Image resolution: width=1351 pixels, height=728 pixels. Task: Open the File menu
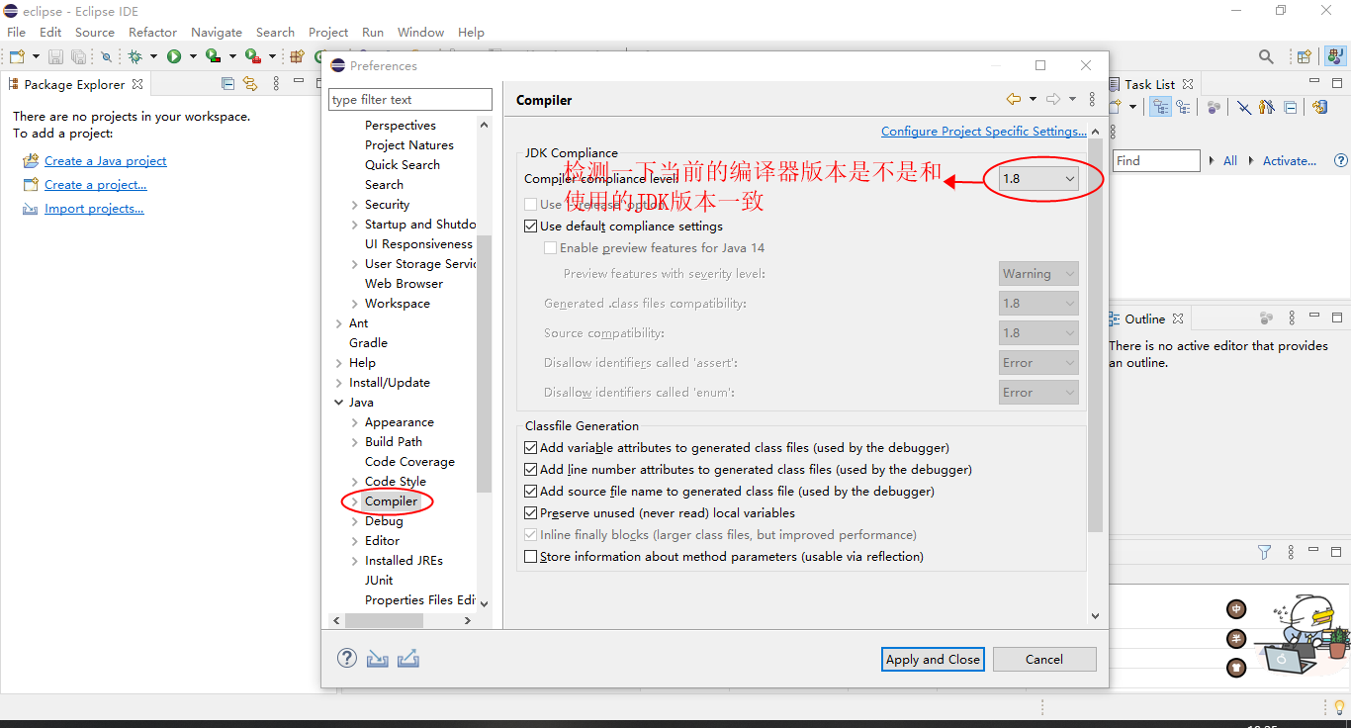point(17,32)
